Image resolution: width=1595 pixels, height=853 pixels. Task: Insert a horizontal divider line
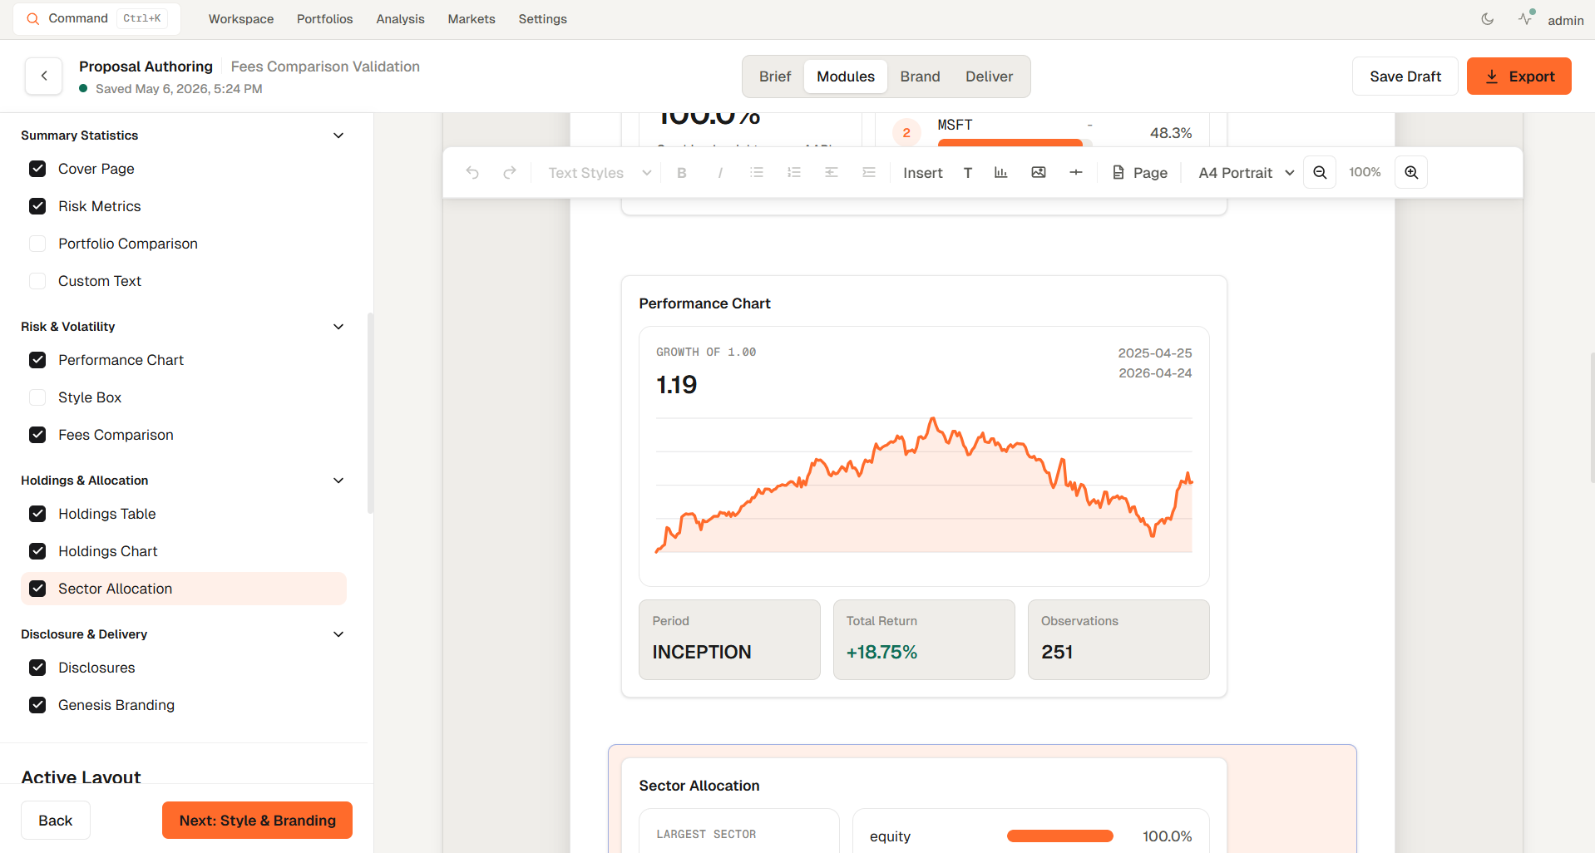pyautogui.click(x=1076, y=173)
